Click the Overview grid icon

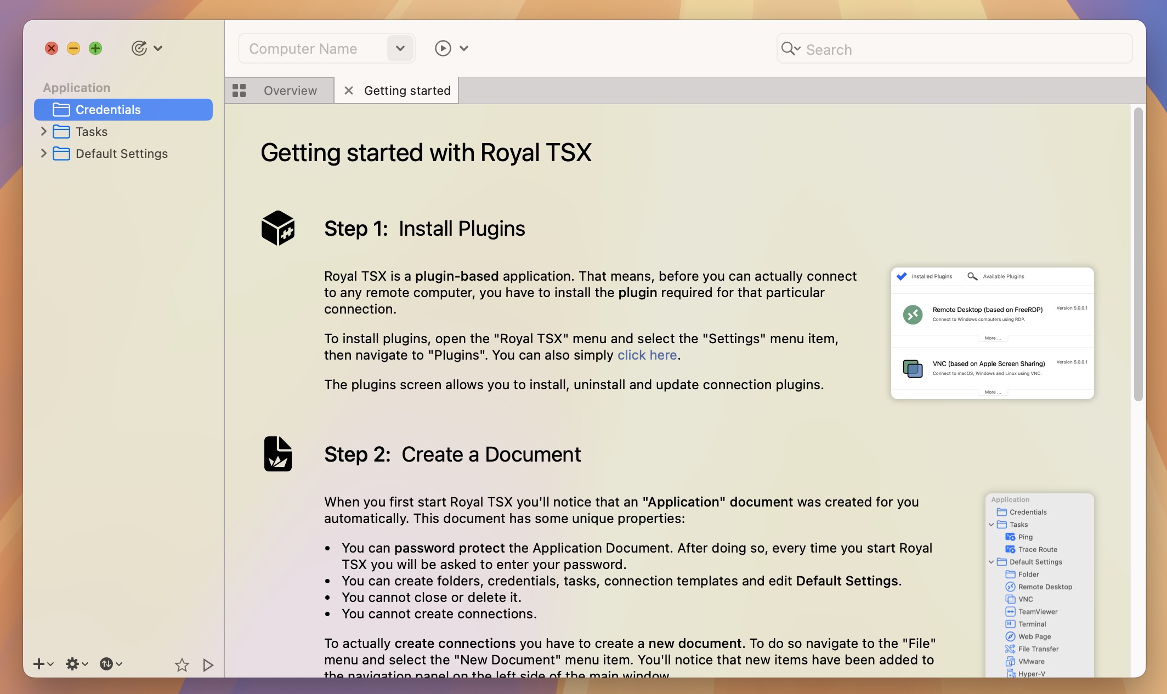tap(239, 90)
